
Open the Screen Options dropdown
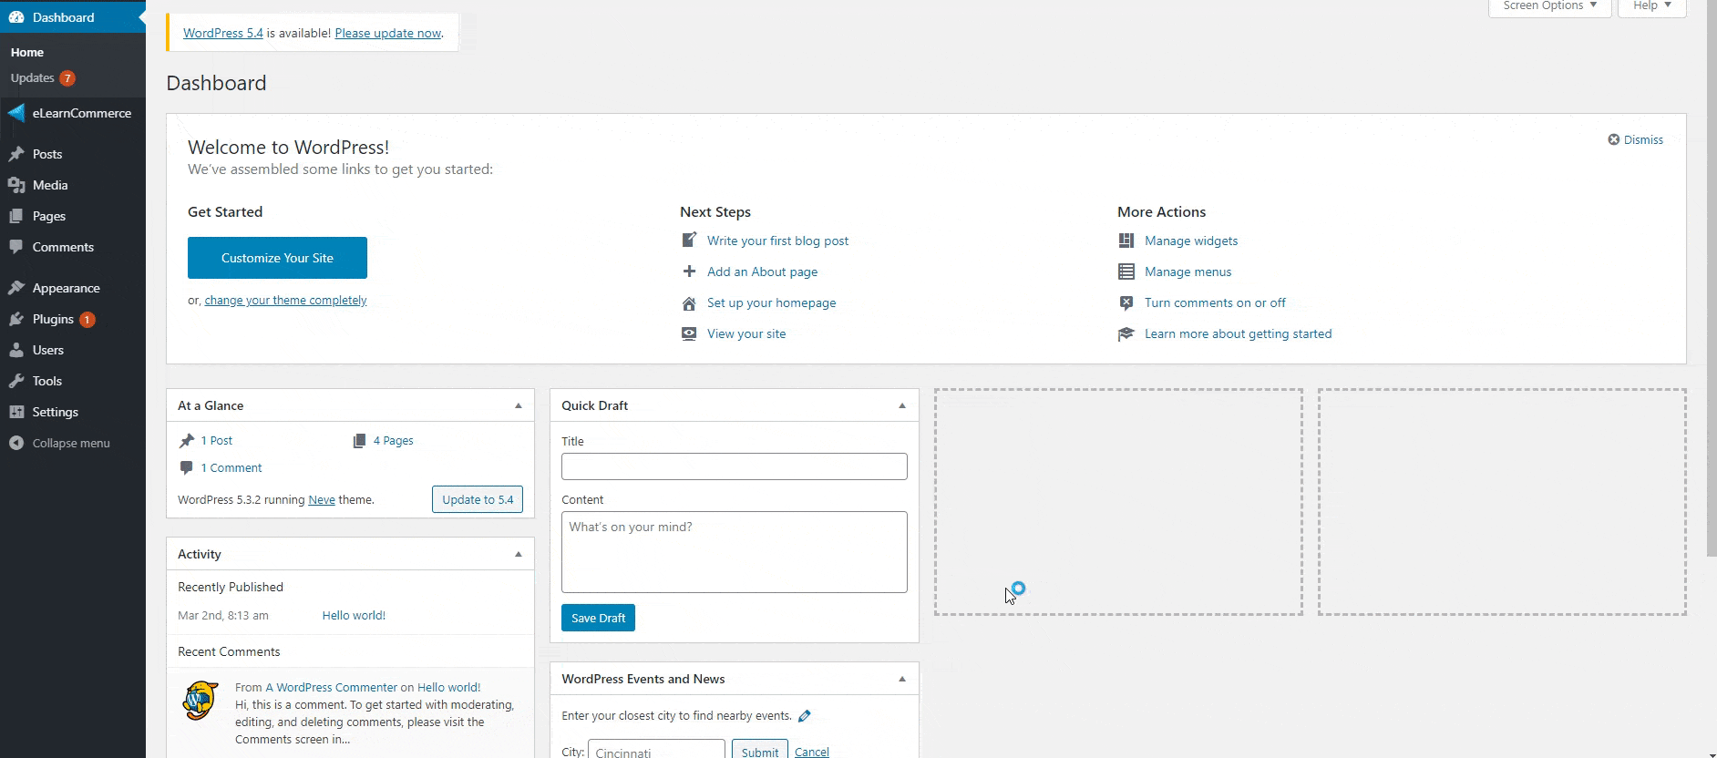click(x=1549, y=6)
